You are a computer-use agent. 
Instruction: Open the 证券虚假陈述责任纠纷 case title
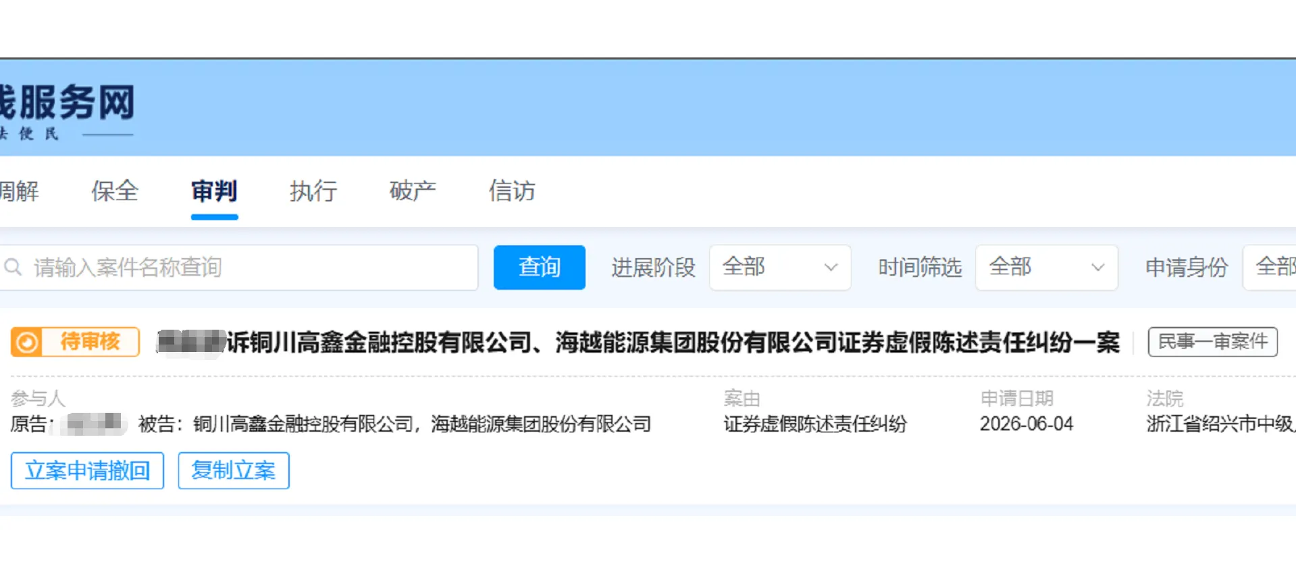click(x=638, y=343)
